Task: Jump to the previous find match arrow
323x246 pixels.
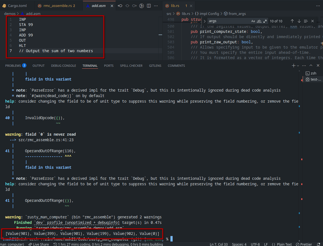Action: [292, 21]
